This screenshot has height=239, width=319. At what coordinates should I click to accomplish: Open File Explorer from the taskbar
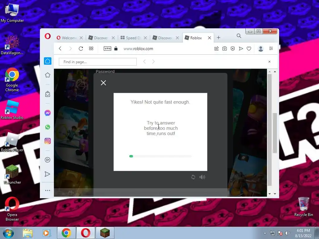tap(28, 233)
